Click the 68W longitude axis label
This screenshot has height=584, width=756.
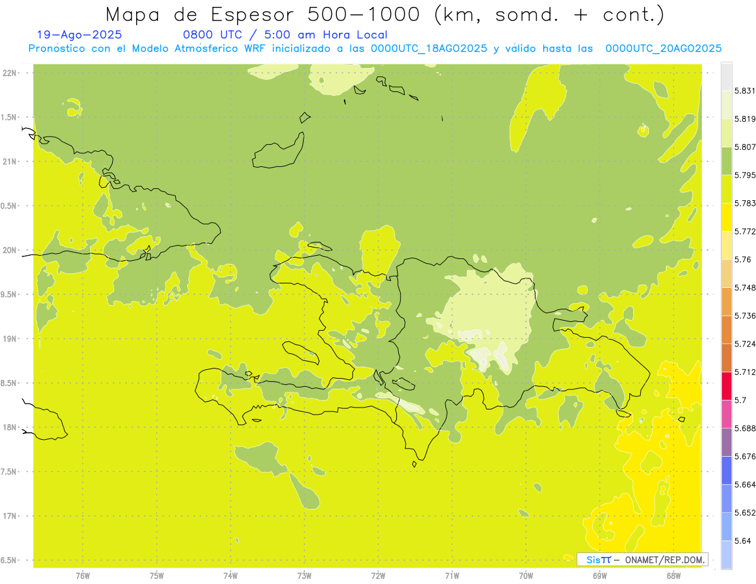point(673,576)
